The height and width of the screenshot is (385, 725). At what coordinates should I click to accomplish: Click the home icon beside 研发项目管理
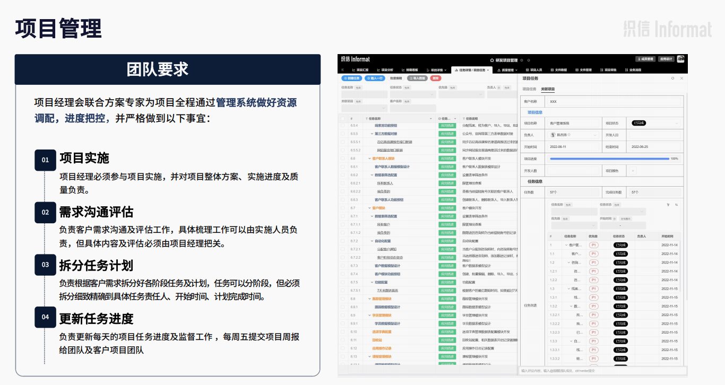(491, 60)
